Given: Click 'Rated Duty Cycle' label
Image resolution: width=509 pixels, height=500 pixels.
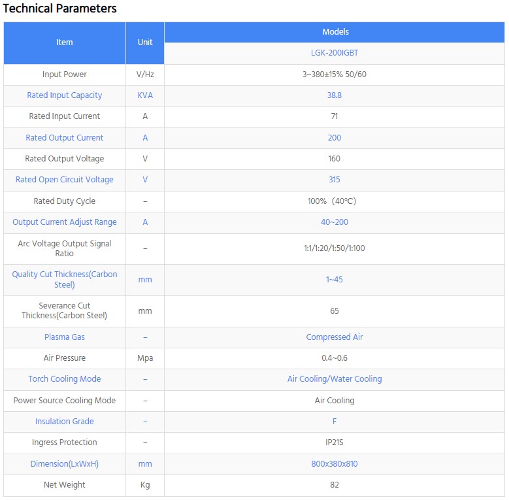Looking at the screenshot, I should click(64, 201).
